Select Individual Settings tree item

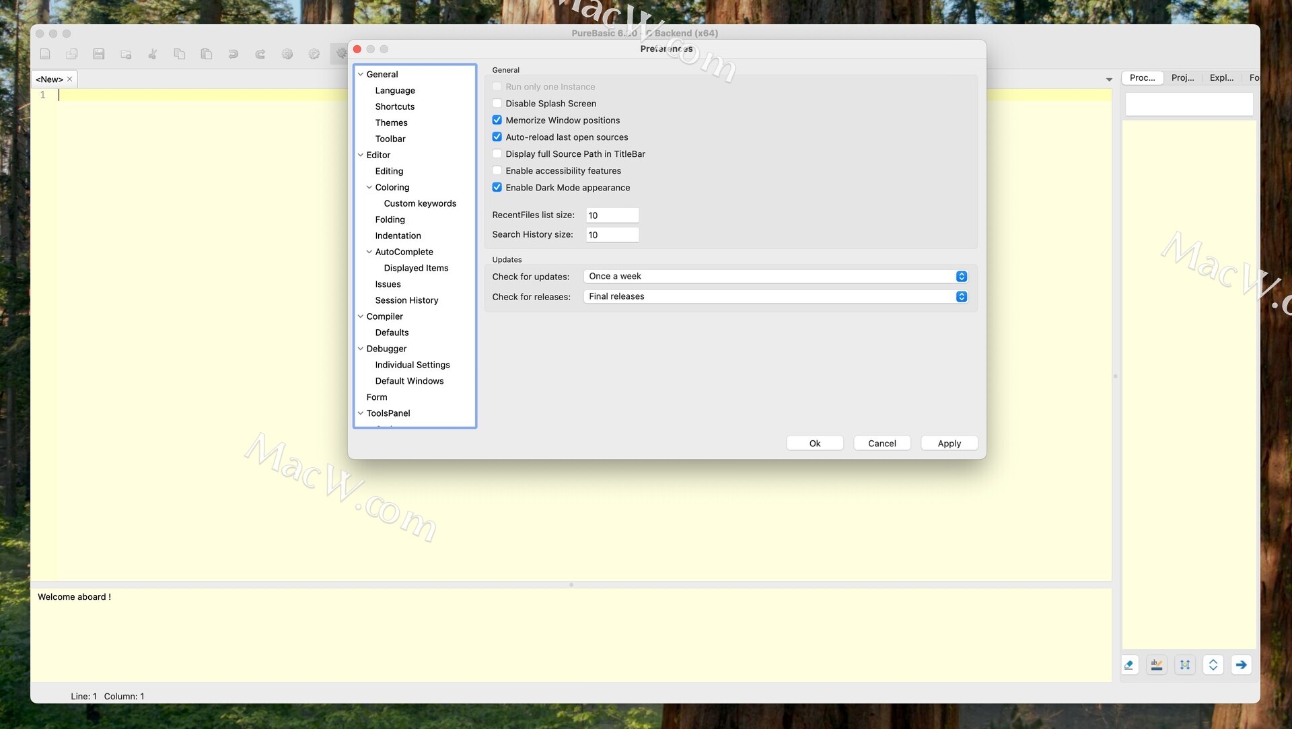pos(412,365)
